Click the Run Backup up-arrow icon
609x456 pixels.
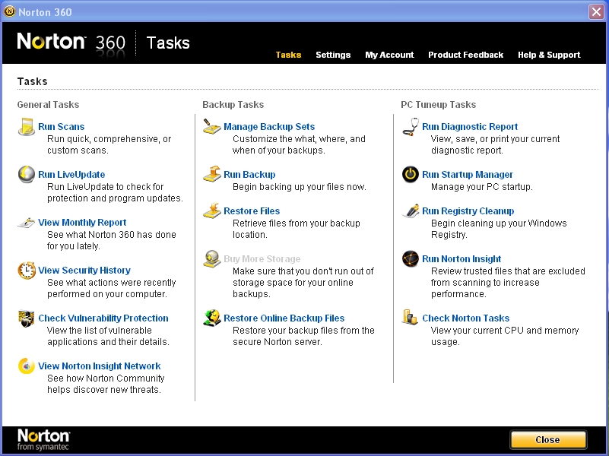click(211, 174)
